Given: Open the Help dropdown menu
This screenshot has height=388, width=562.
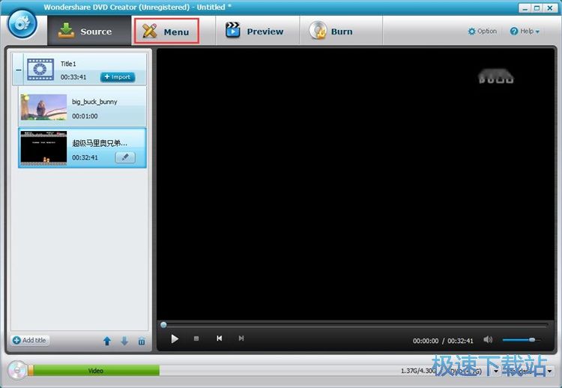Looking at the screenshot, I should pos(525,31).
